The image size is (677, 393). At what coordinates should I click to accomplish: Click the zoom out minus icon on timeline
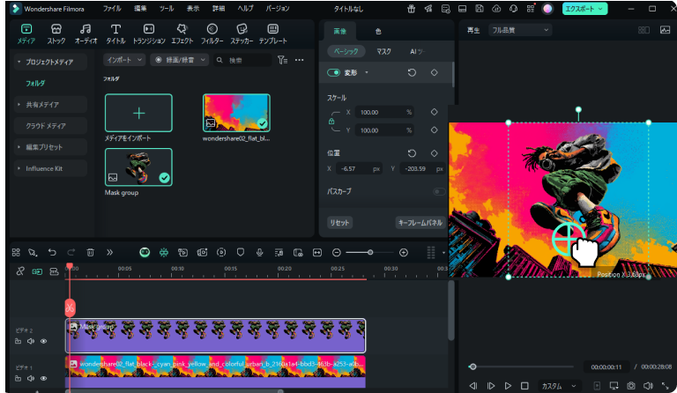coord(337,252)
